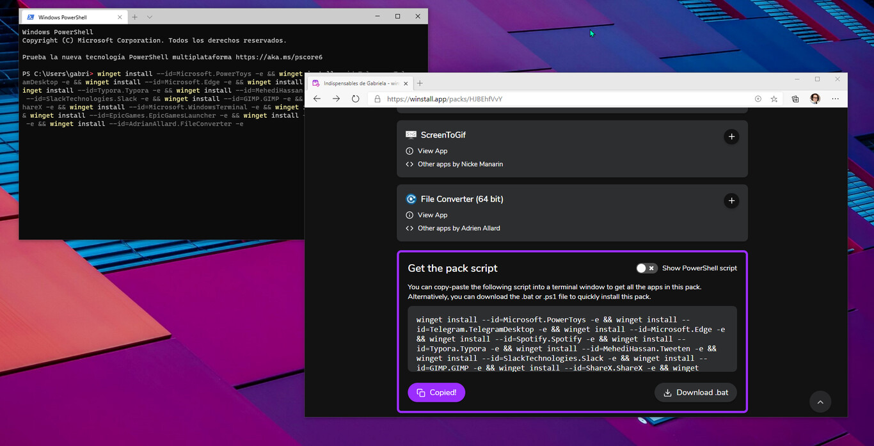Add this page to favorites with the star icon
The height and width of the screenshot is (446, 874).
(x=774, y=99)
